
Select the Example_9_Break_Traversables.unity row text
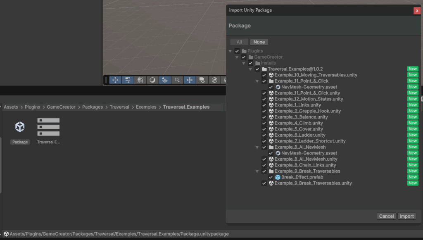tap(313, 183)
